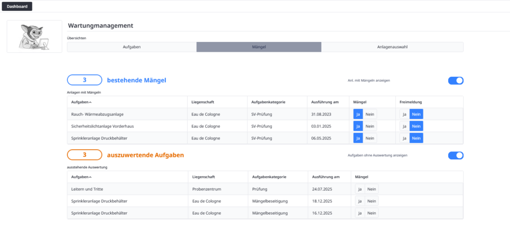Select Mängel Ja for task dated 18.12.2025
This screenshot has width=510, height=250.
tap(360, 201)
